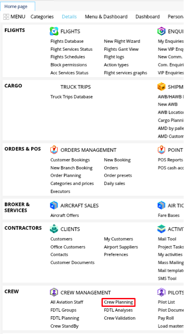Click the Enquiries cube icon
This screenshot has height=334, width=184.
click(x=161, y=31)
